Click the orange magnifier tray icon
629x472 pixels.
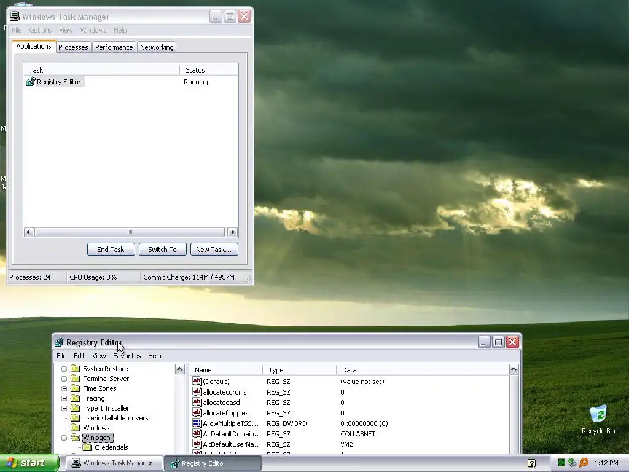tap(584, 463)
